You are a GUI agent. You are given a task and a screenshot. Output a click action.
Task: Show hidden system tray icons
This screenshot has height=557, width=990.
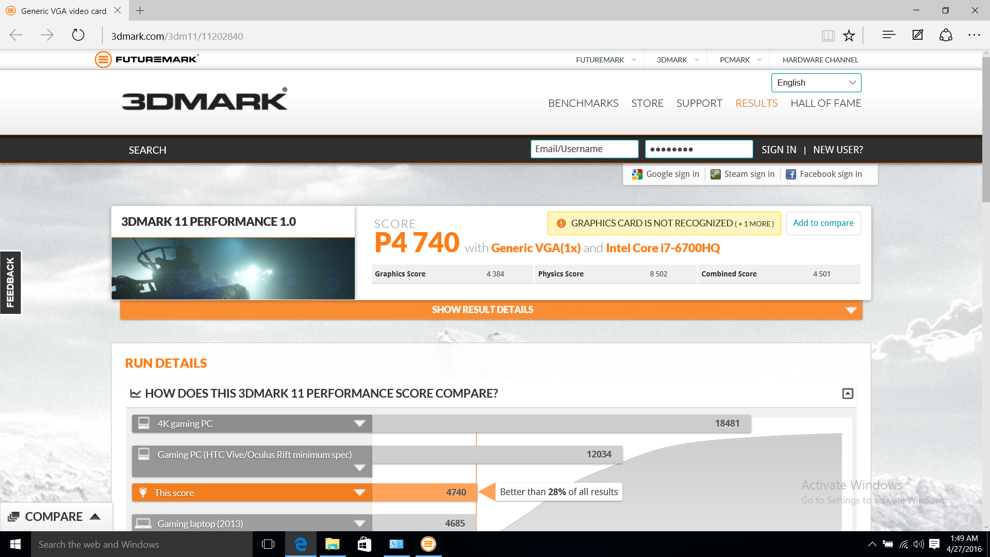click(872, 544)
